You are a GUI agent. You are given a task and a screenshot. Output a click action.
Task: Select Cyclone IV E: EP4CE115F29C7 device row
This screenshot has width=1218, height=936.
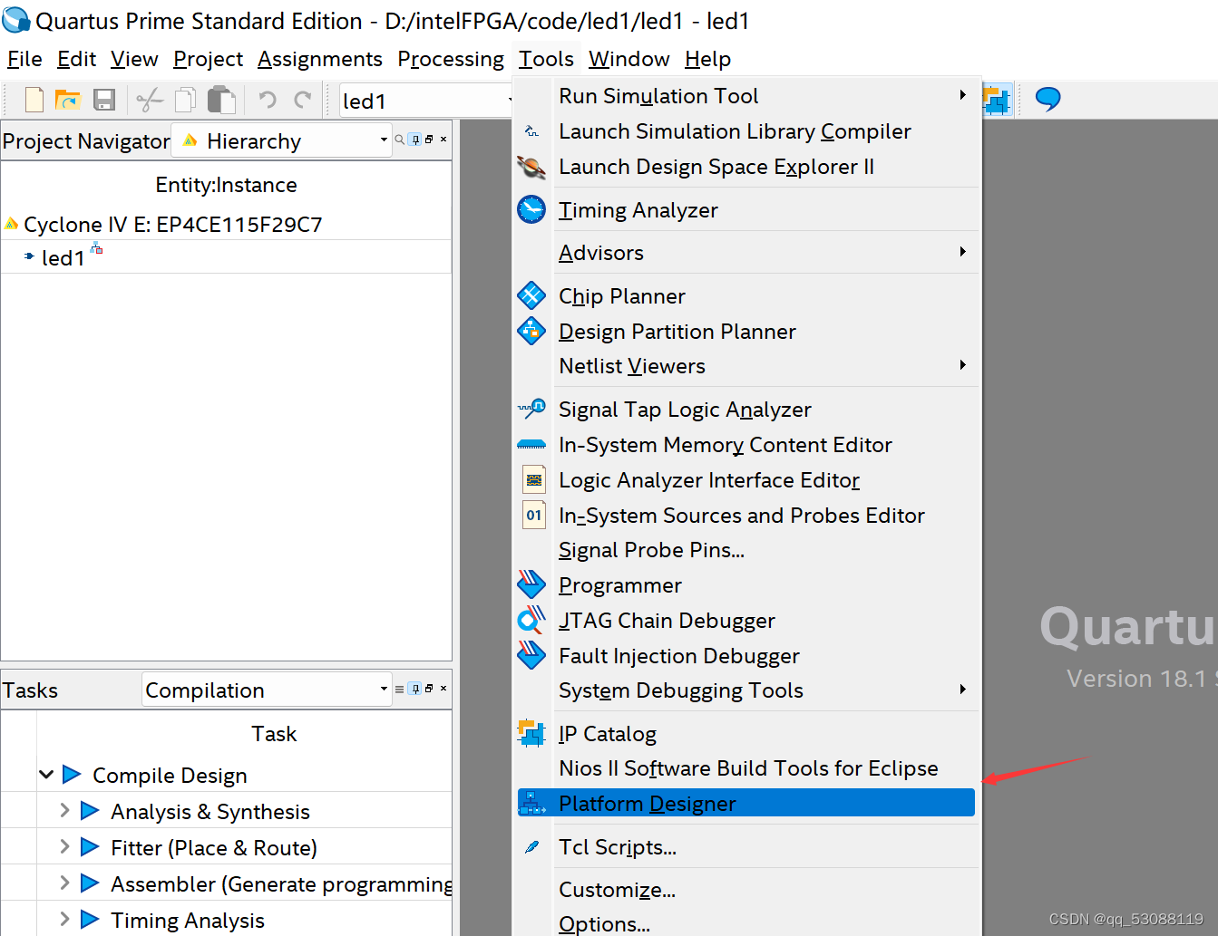pyautogui.click(x=226, y=224)
